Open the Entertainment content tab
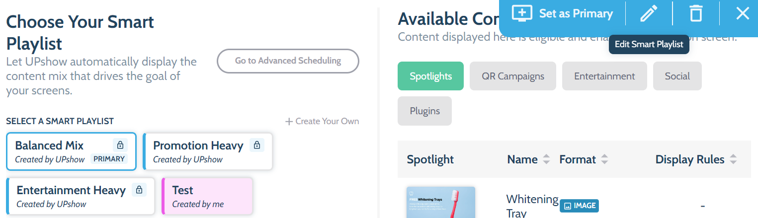 click(604, 76)
